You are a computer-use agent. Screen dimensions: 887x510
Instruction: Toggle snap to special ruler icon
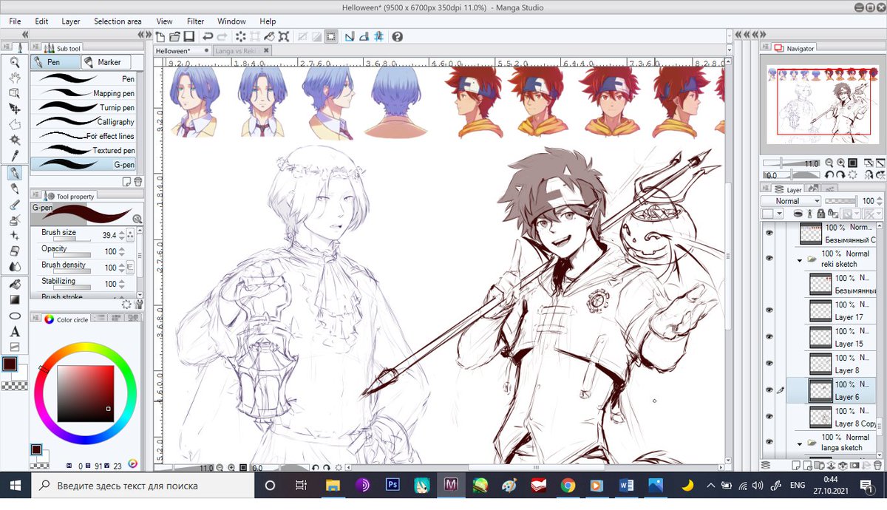click(x=364, y=36)
